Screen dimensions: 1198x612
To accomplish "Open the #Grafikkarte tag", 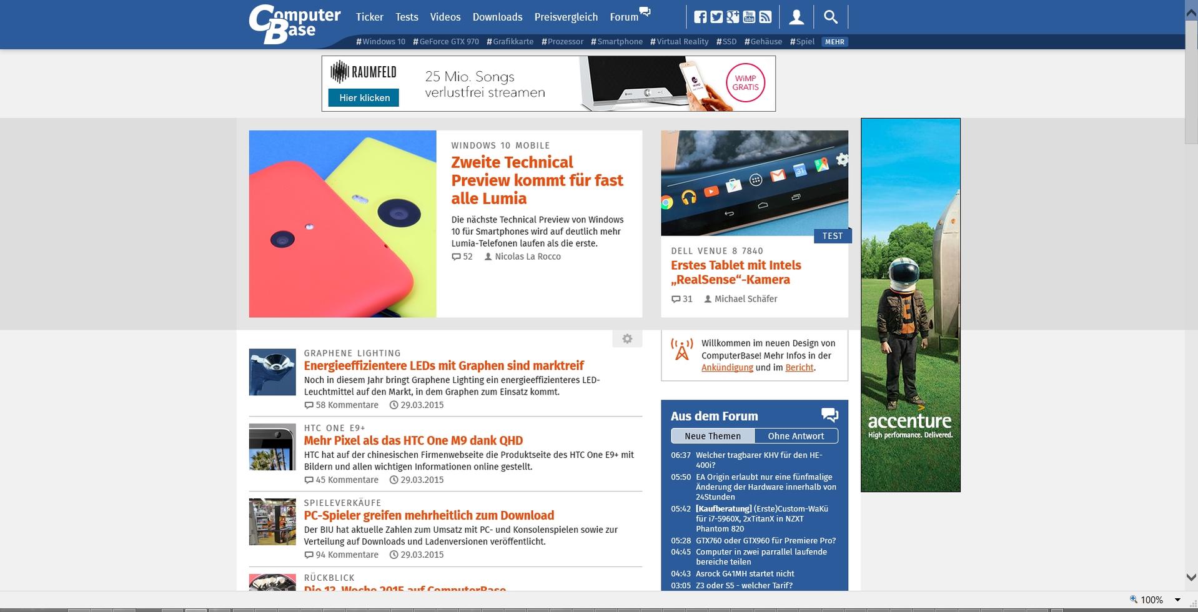I will [x=510, y=42].
